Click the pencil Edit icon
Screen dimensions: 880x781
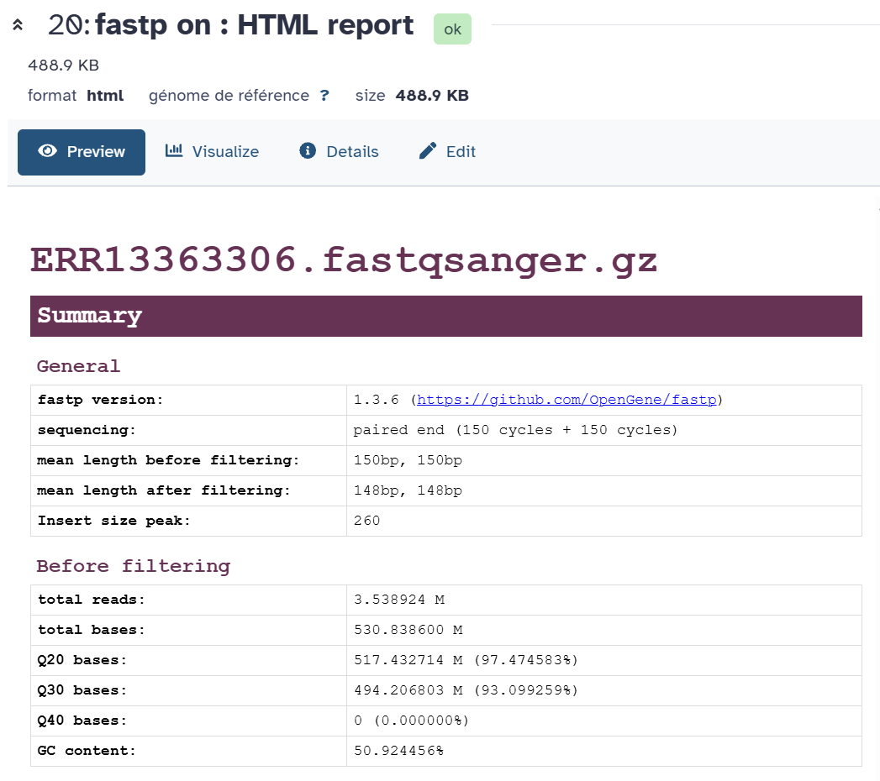tap(428, 150)
